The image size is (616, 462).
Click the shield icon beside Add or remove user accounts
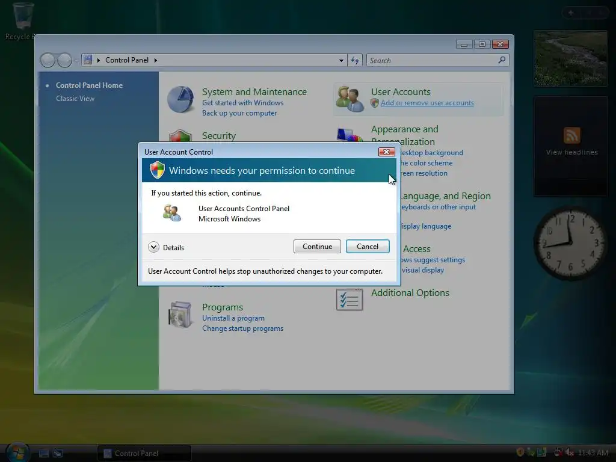tap(374, 102)
